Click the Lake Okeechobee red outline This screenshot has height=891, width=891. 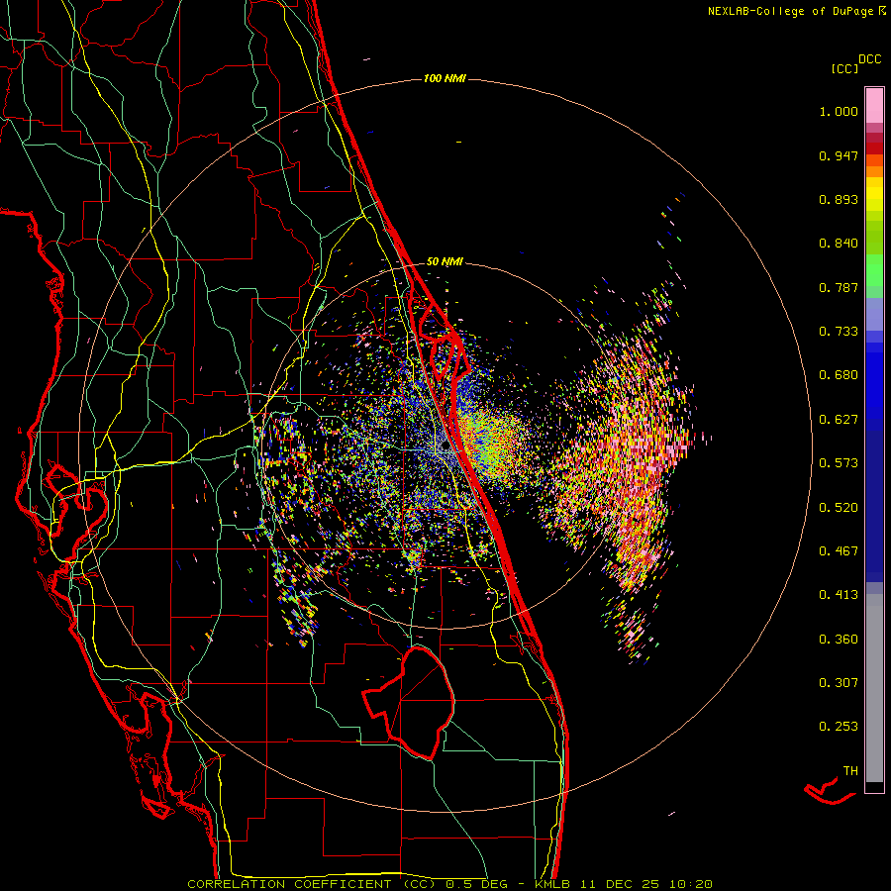pos(409,703)
